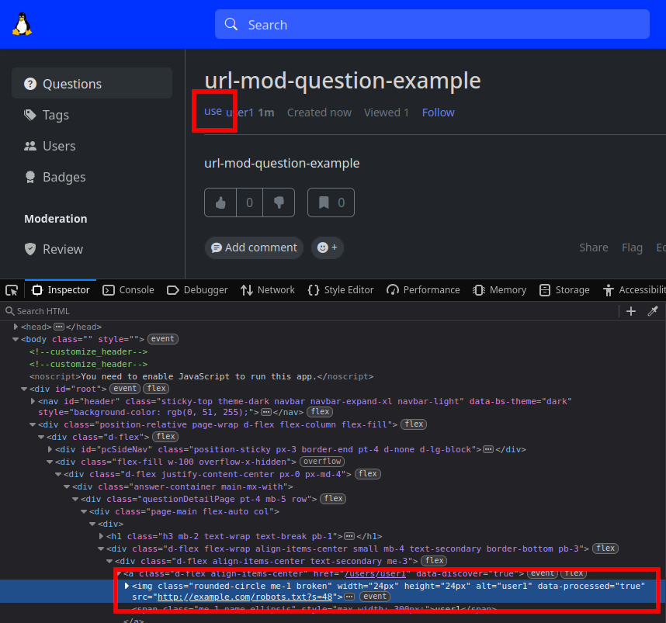
Task: Open Questions in the sidebar
Action: (92, 84)
